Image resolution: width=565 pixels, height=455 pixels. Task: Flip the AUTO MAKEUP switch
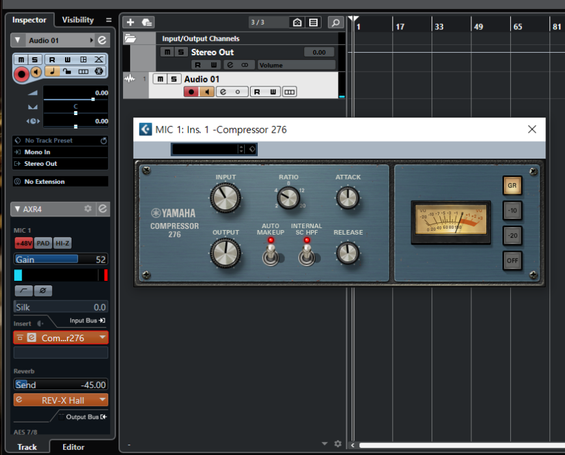coord(271,255)
